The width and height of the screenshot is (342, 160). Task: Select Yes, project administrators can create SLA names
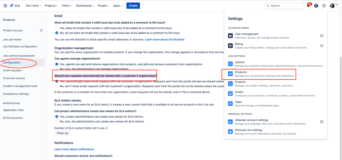click(57, 117)
